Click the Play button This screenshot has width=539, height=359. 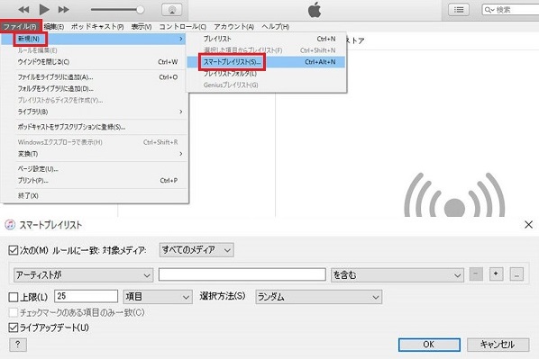(44, 9)
